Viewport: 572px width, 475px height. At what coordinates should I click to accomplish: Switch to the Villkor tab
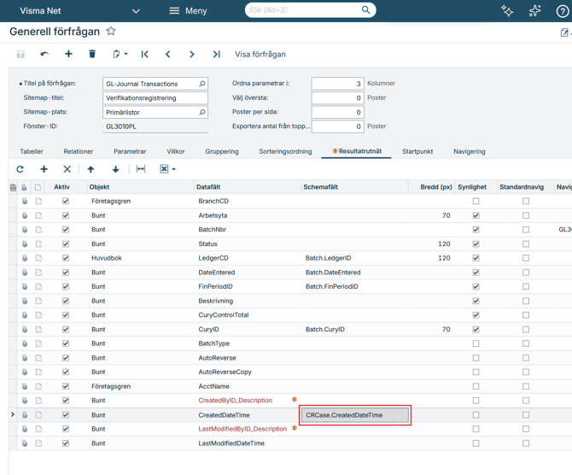[176, 151]
